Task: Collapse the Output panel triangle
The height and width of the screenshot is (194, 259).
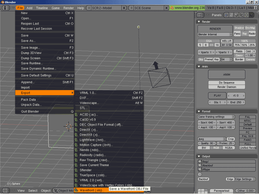Action: 199,156
